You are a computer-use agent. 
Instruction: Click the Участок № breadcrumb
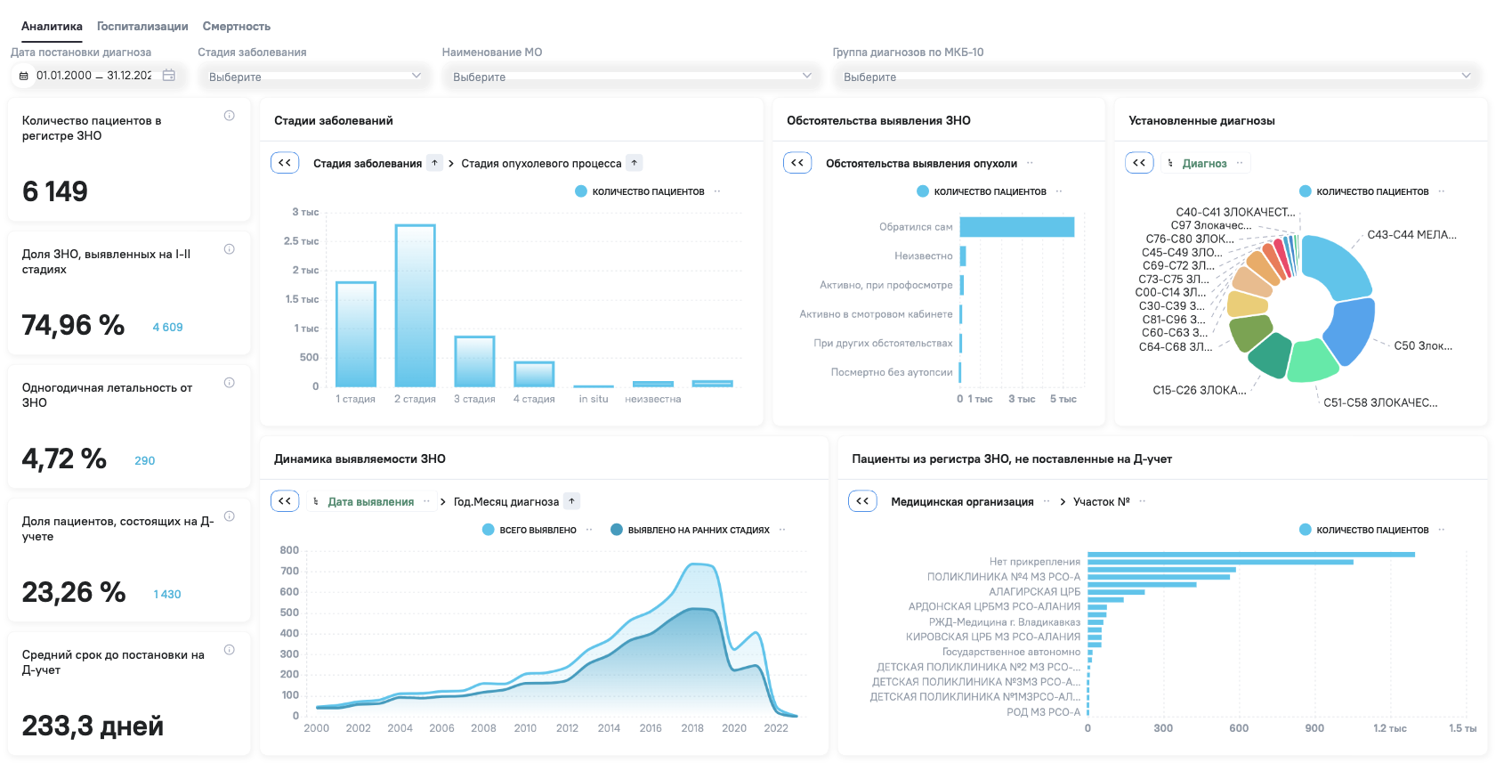[x=1102, y=502]
